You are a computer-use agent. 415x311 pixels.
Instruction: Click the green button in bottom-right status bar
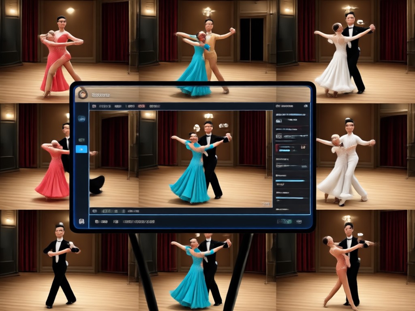[284, 222]
